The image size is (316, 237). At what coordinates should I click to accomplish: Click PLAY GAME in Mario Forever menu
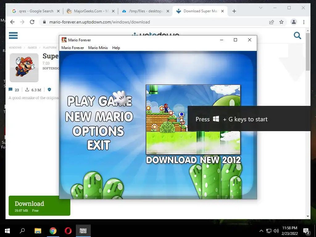pyautogui.click(x=100, y=101)
